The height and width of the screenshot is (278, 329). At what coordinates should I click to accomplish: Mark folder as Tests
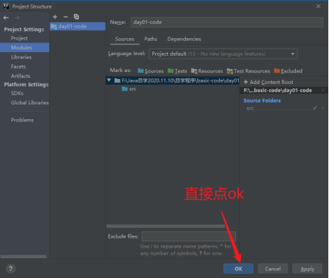(178, 71)
